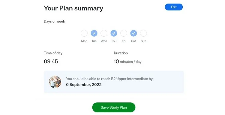Screen dimensions: 225x115
Task: Click the Sat label under the checkmark
Action: coord(133,41)
